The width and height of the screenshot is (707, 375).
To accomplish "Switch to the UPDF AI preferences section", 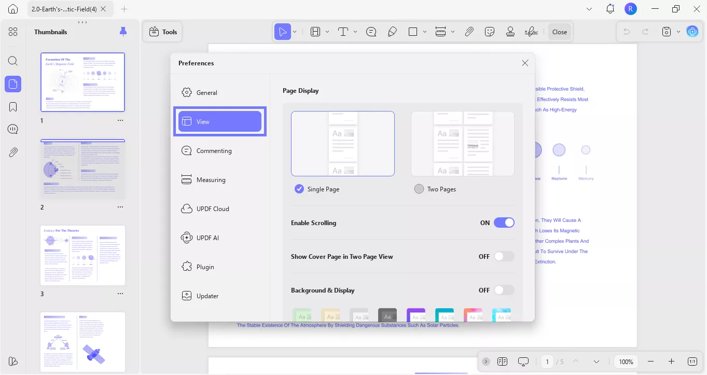I will (x=207, y=238).
